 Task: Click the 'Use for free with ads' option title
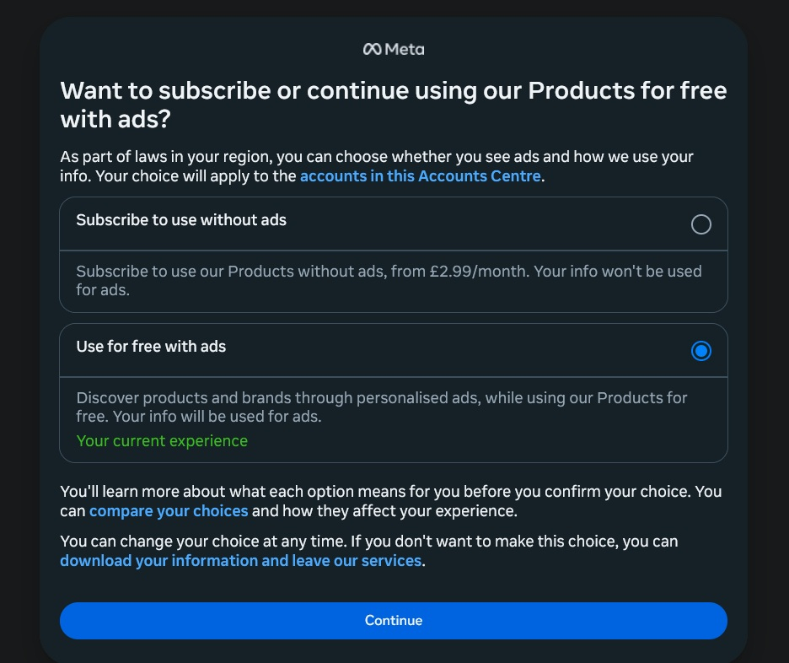[x=151, y=346]
